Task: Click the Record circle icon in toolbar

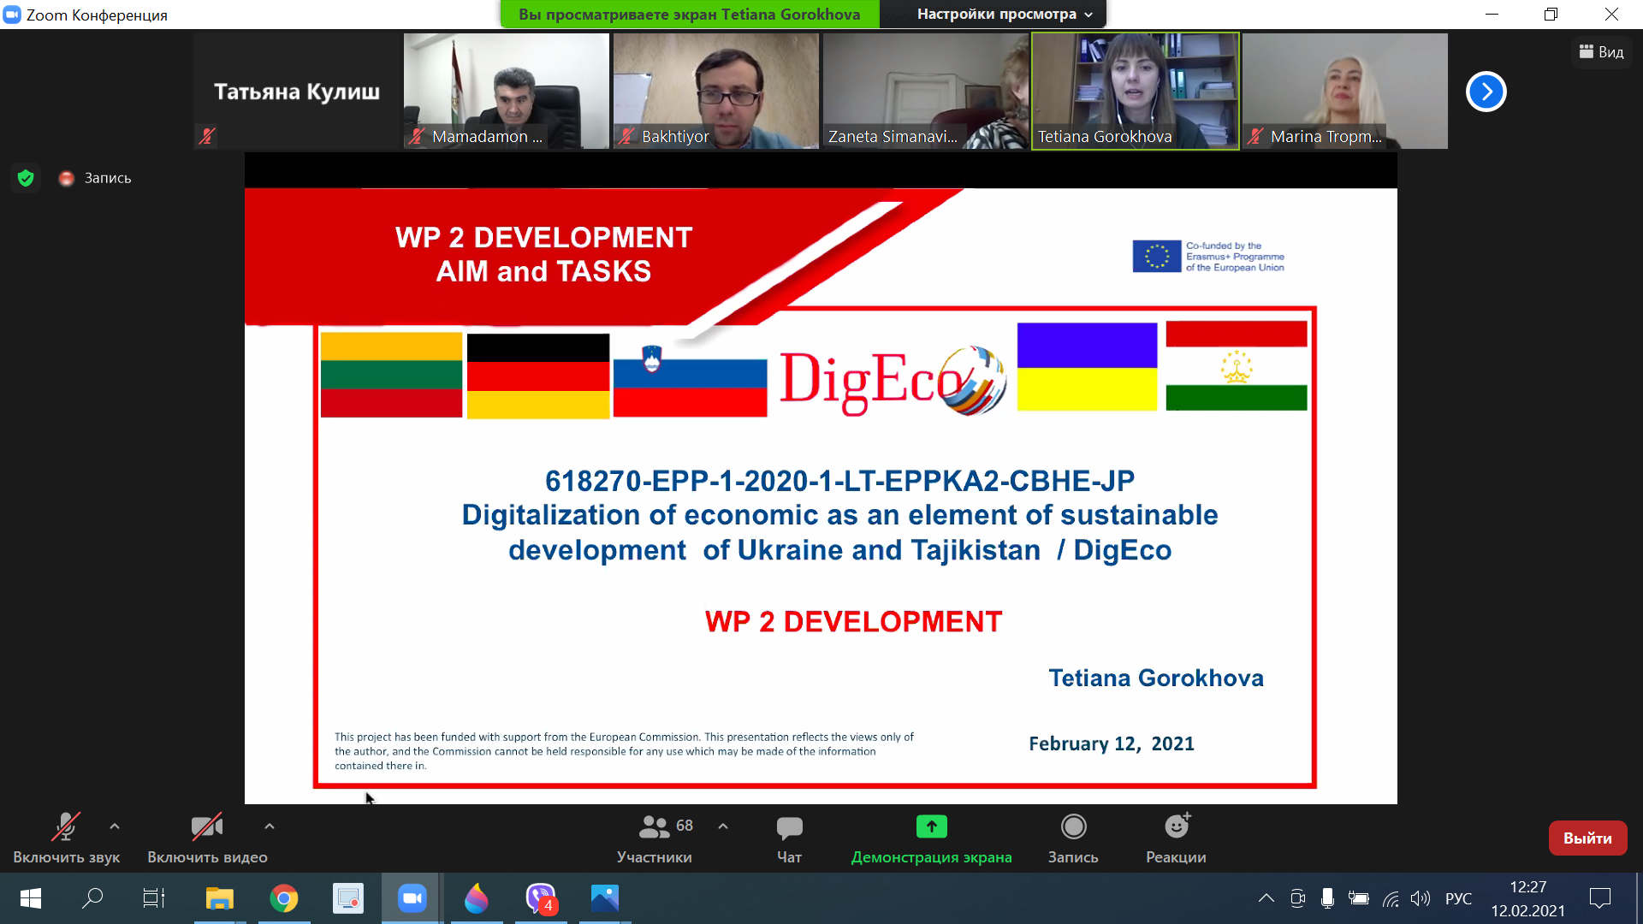Action: [x=1073, y=826]
